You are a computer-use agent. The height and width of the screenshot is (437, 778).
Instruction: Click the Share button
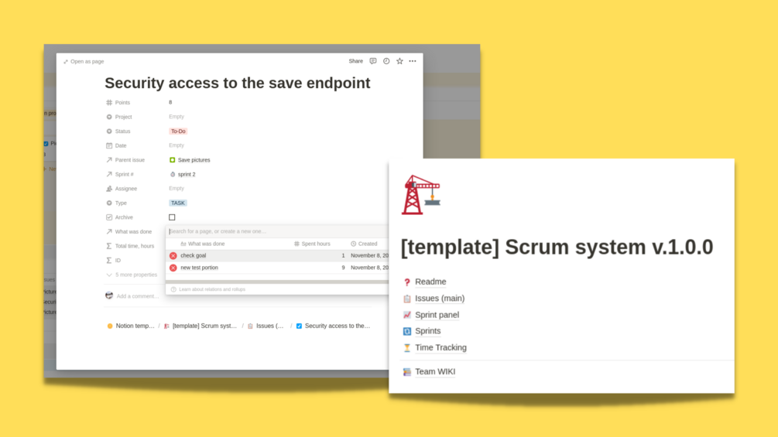point(356,61)
